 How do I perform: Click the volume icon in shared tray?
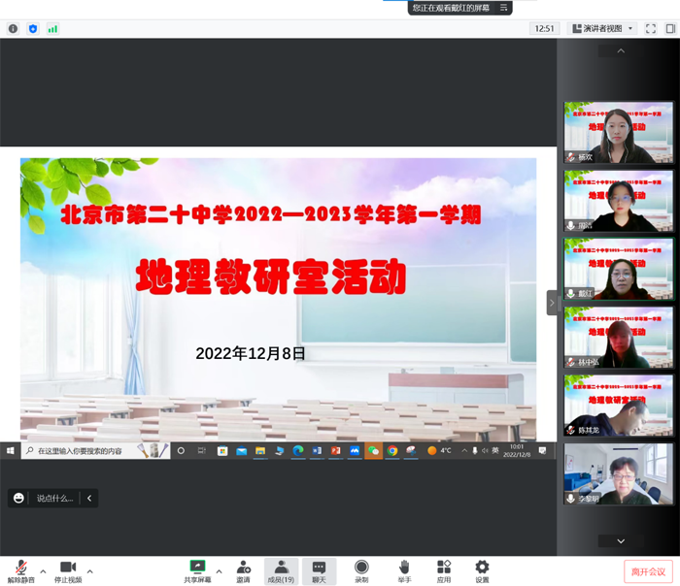(x=485, y=451)
